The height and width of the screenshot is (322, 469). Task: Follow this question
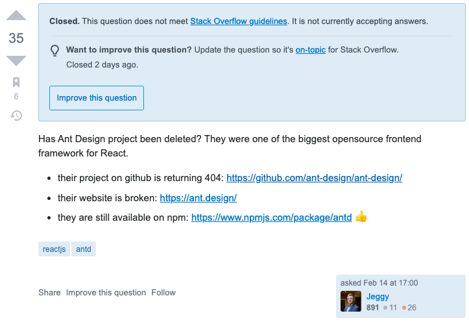tap(163, 293)
